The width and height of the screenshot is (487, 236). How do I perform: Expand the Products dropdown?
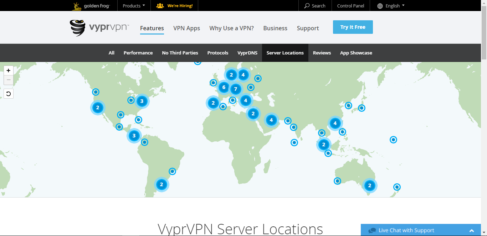click(x=134, y=6)
